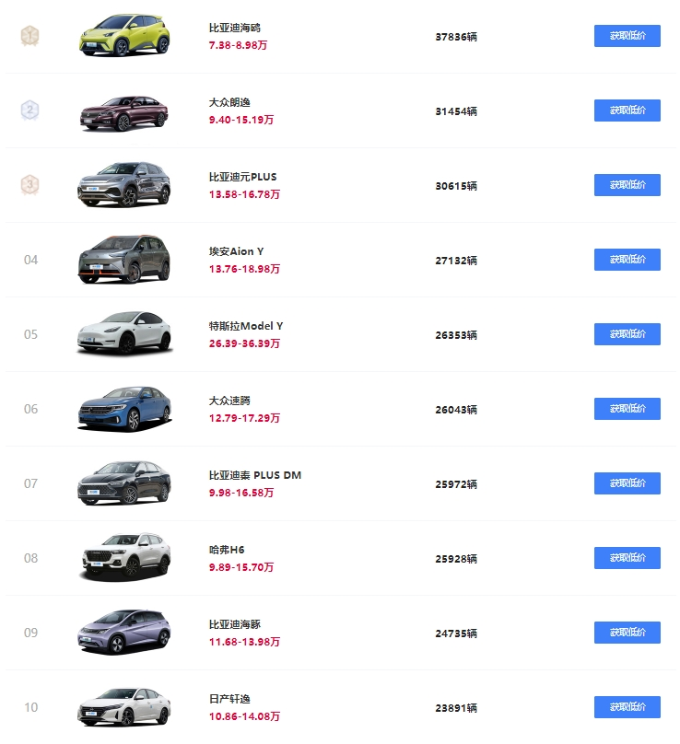
Task: Open the 比亚迪元PLUS model name link
Action: click(x=242, y=177)
